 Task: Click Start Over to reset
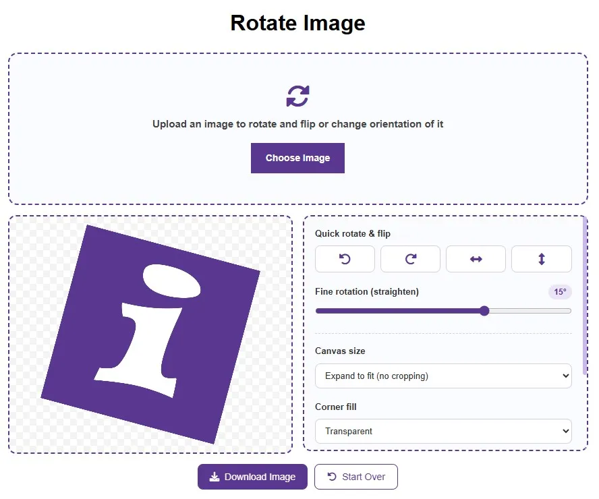(x=356, y=477)
